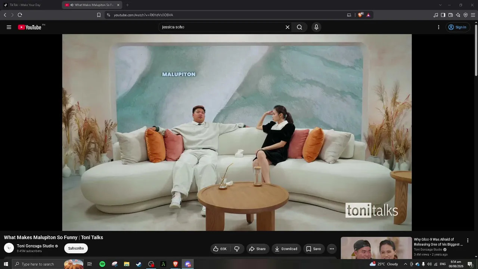Save video to a playlist
Image resolution: width=478 pixels, height=269 pixels.
click(x=314, y=249)
